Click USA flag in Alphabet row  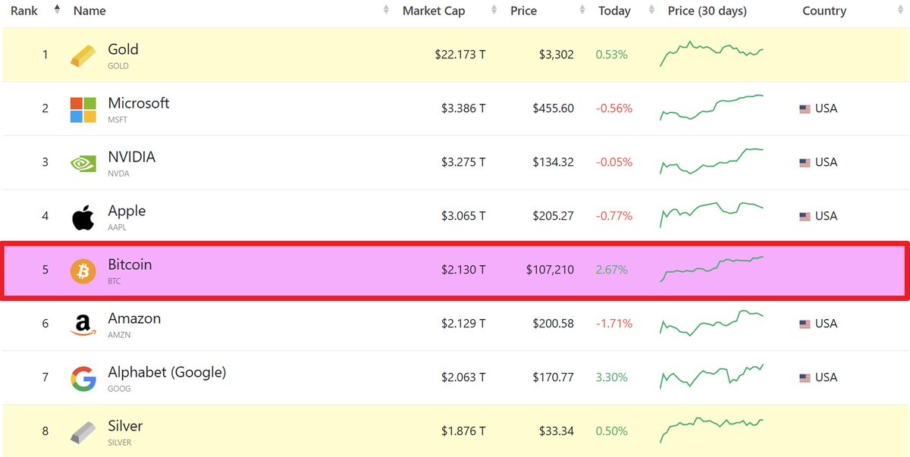(805, 378)
